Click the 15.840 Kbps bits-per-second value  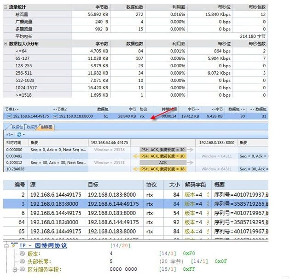click(218, 14)
